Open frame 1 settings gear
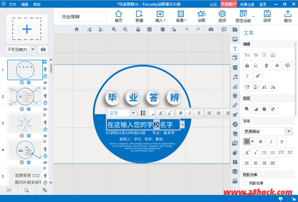Image resolution: width=298 pixels, height=202 pixels. point(29,83)
